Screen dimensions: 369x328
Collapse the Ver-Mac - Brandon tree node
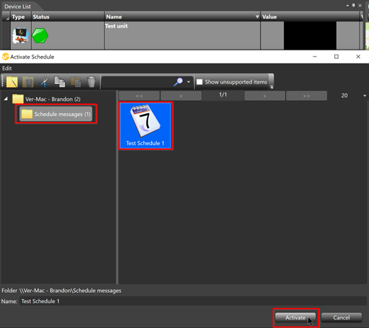[x=6, y=99]
